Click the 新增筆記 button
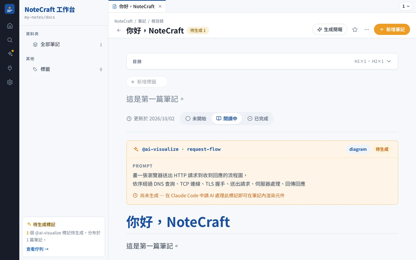Viewport: 416px width, 260px height. (392, 29)
